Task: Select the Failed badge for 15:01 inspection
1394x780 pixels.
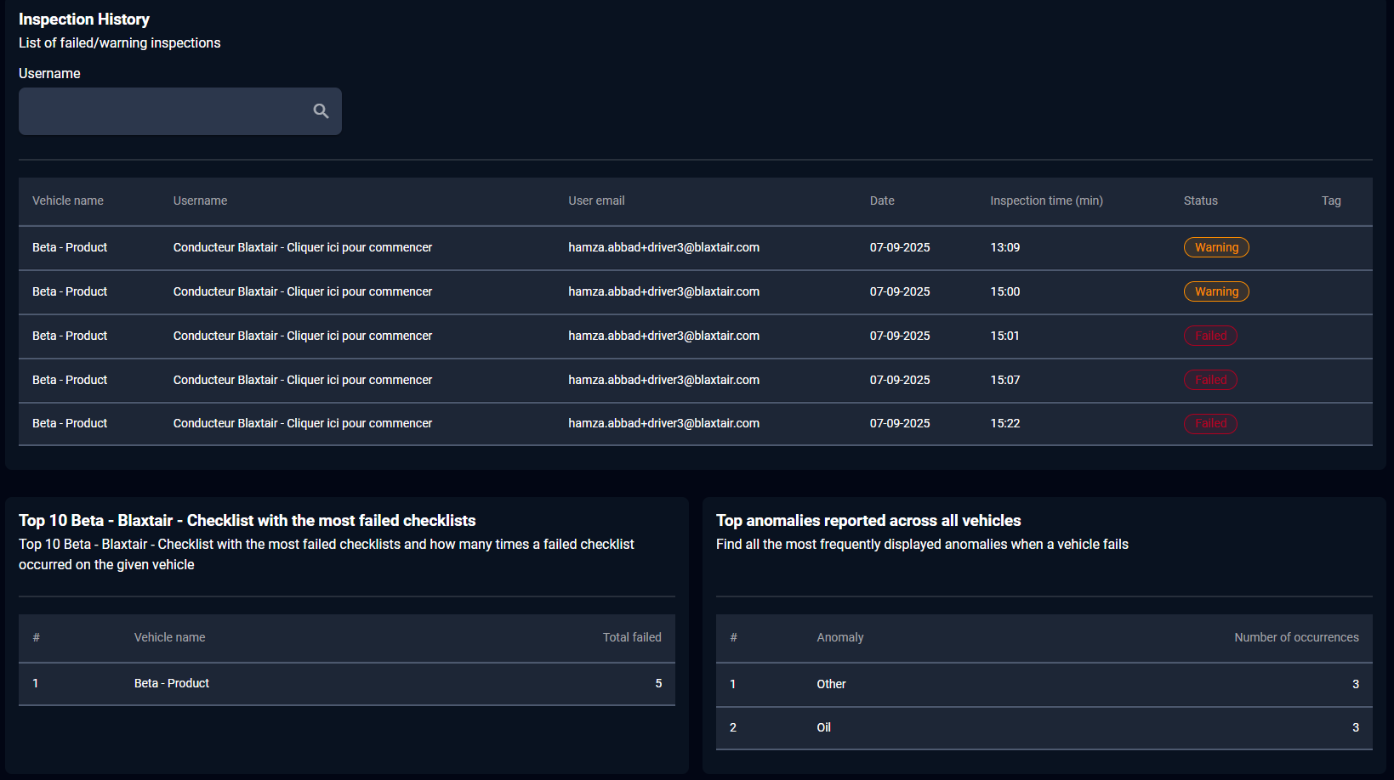Action: coord(1210,336)
